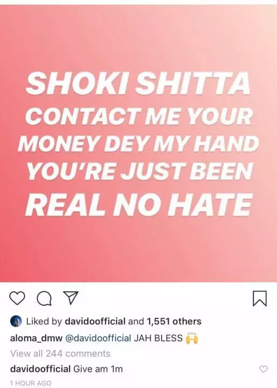
Task: Like davidoofficial's comment with the small heart
Action: pos(264,369)
